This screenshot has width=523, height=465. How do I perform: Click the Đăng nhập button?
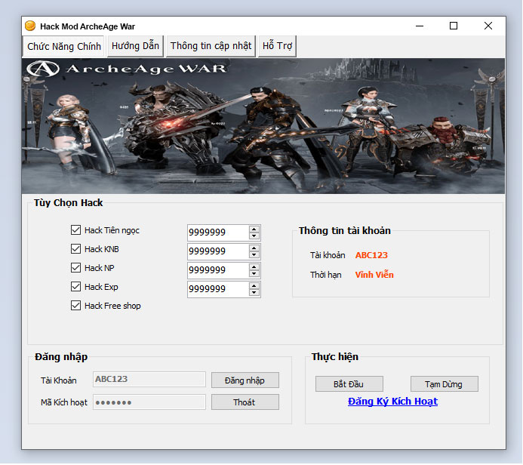tap(245, 380)
